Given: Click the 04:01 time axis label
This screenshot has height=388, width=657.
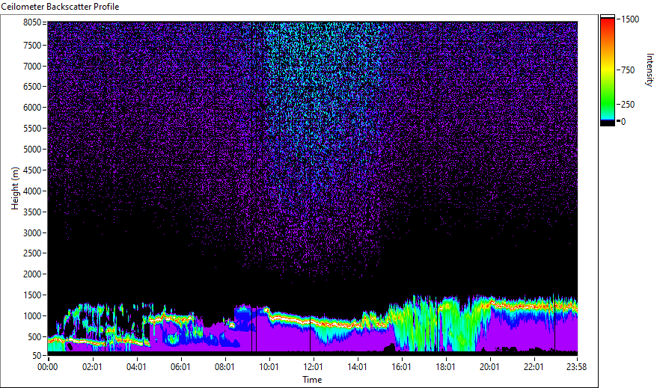Looking at the screenshot, I should 136,367.
